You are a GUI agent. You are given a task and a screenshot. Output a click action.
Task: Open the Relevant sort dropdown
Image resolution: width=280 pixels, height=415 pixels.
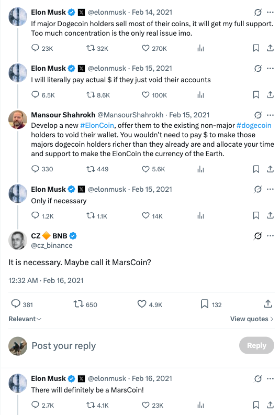(x=25, y=319)
